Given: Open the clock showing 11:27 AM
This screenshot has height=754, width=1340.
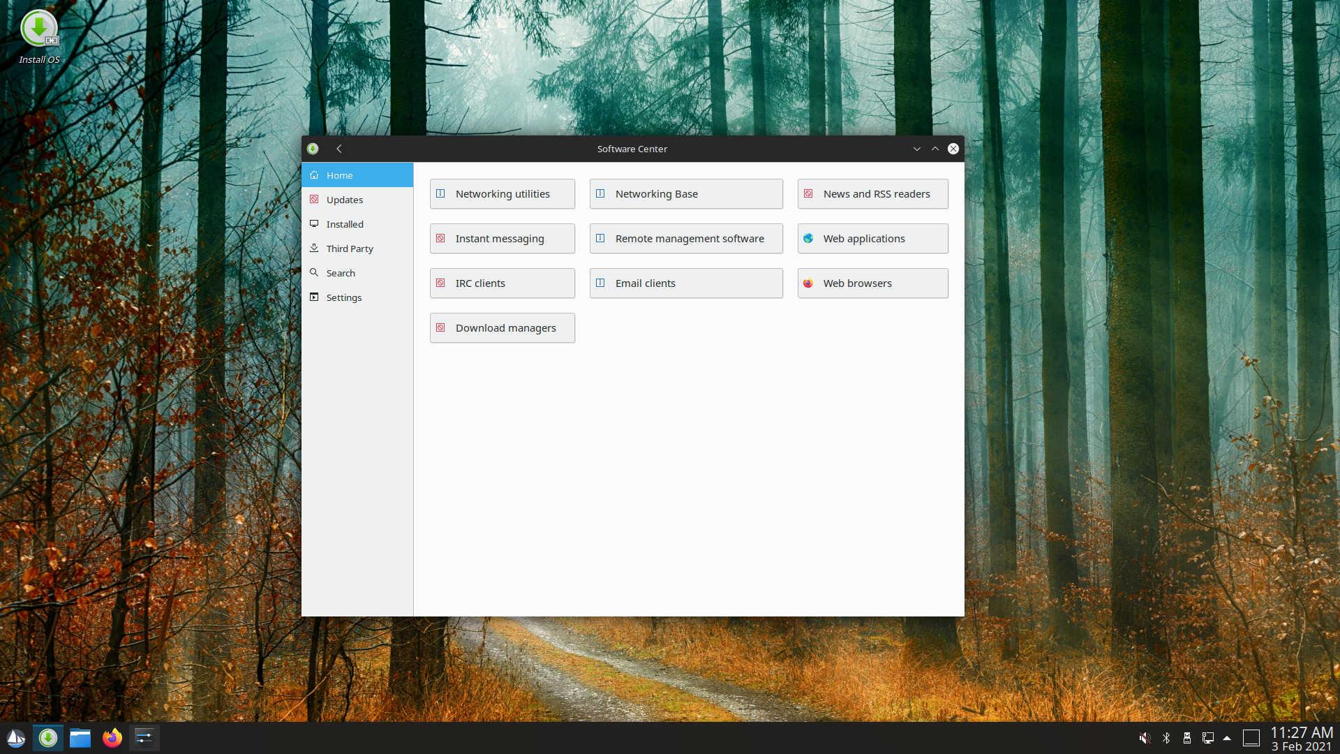Looking at the screenshot, I should (1302, 738).
